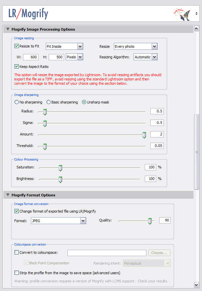The width and height of the screenshot is (202, 291).
Task: Open the Fit Inside dropdown
Action: (x=64, y=46)
